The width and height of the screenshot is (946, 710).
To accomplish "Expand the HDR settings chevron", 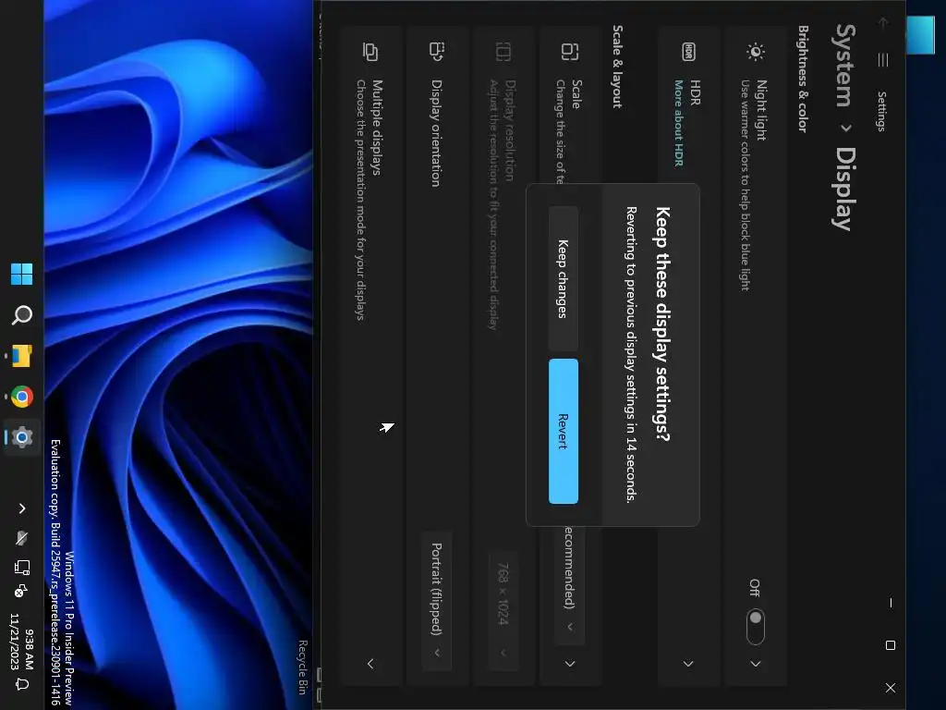I will 687,664.
